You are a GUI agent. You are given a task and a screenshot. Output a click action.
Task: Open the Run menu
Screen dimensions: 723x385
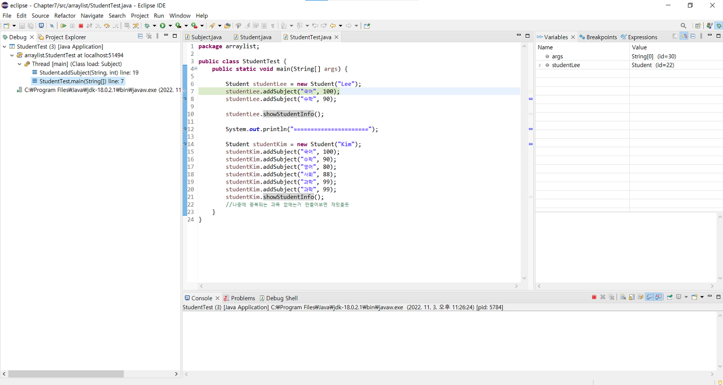[159, 16]
